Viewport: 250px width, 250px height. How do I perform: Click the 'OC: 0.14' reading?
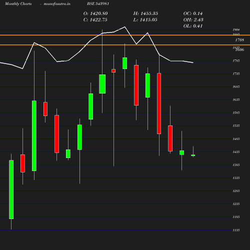193,13
